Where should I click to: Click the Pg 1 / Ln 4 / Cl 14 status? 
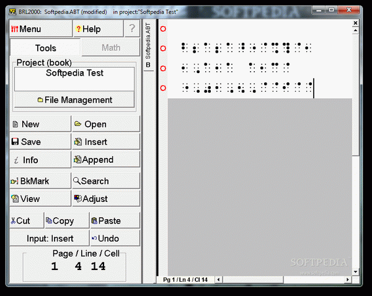(185, 280)
